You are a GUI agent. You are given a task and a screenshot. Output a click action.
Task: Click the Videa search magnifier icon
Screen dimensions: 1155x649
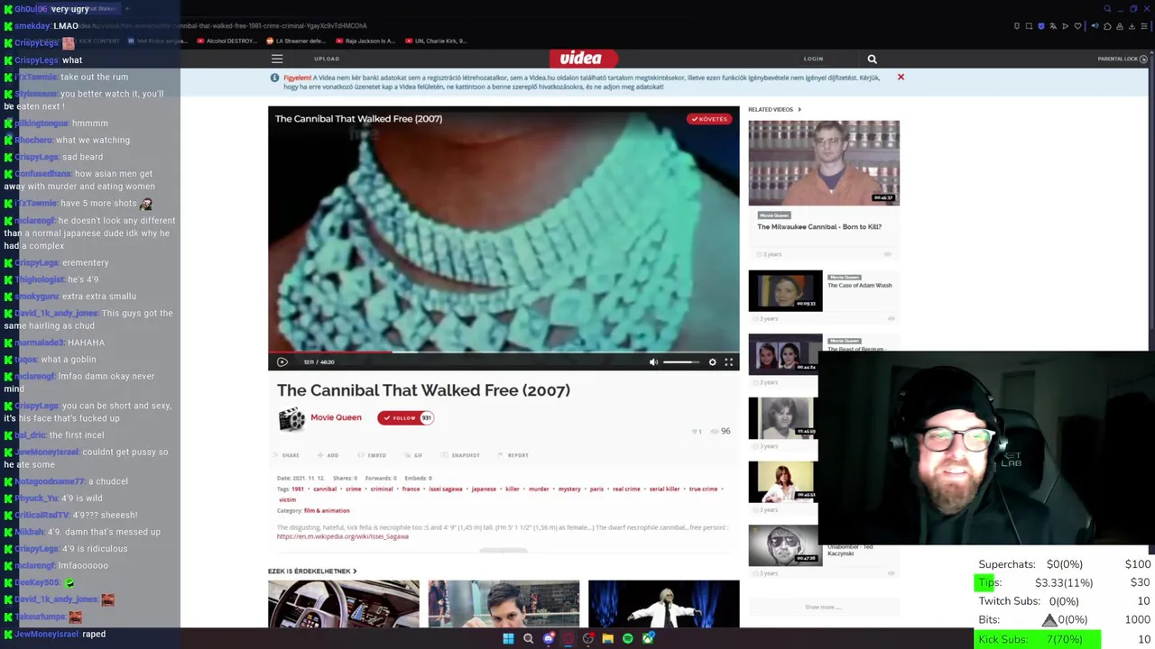(x=872, y=59)
